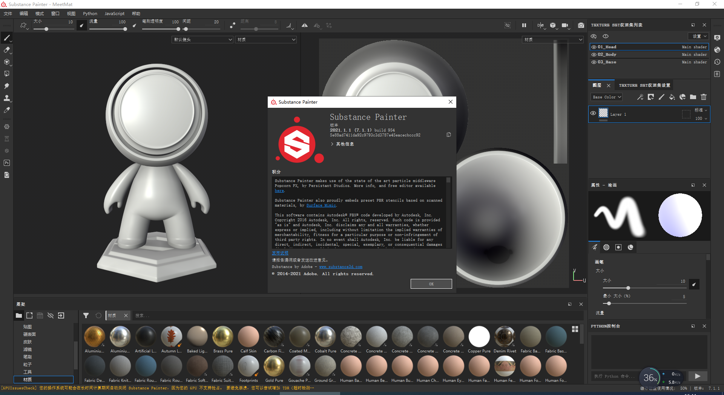Image resolution: width=724 pixels, height=395 pixels.
Task: Expand 其他信息 section in About dialog
Action: pos(342,144)
